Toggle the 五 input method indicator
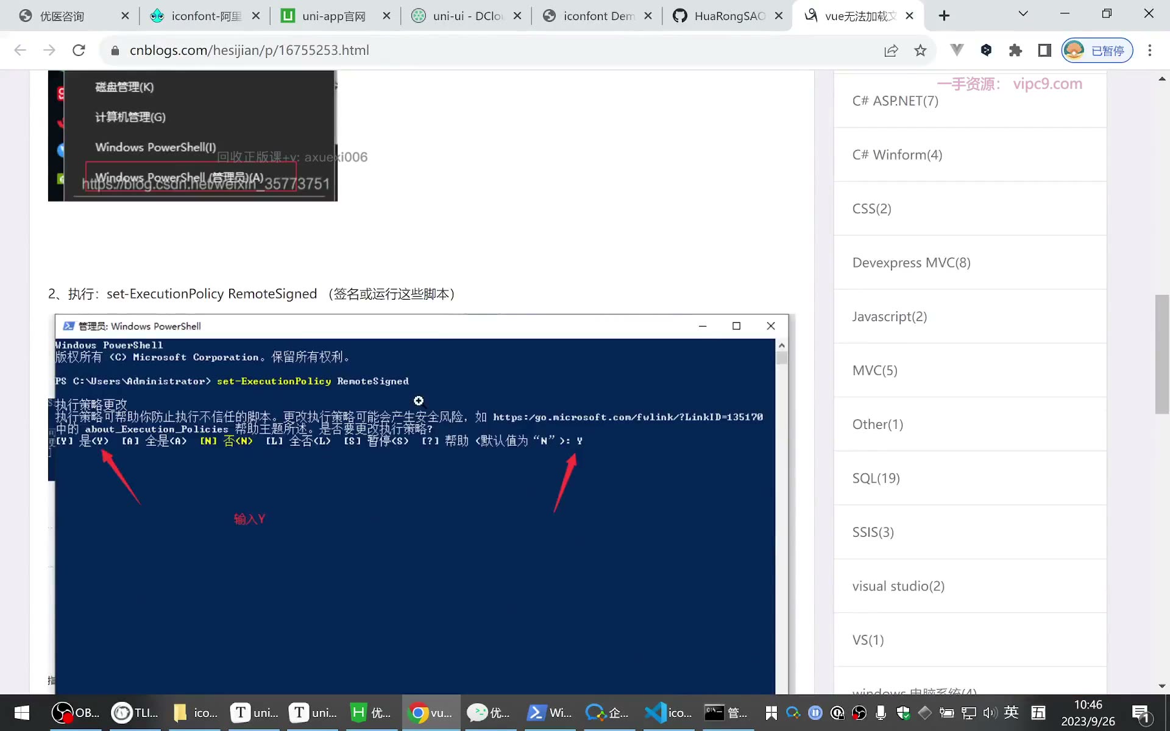The image size is (1170, 731). (x=1038, y=713)
